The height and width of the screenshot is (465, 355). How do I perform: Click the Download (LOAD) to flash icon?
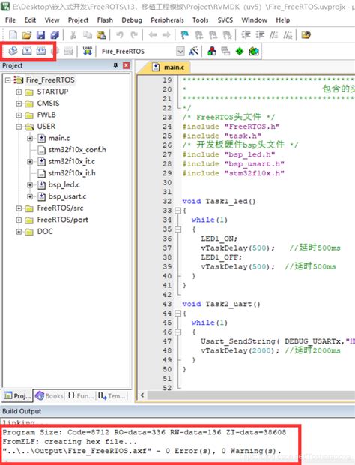click(88, 51)
